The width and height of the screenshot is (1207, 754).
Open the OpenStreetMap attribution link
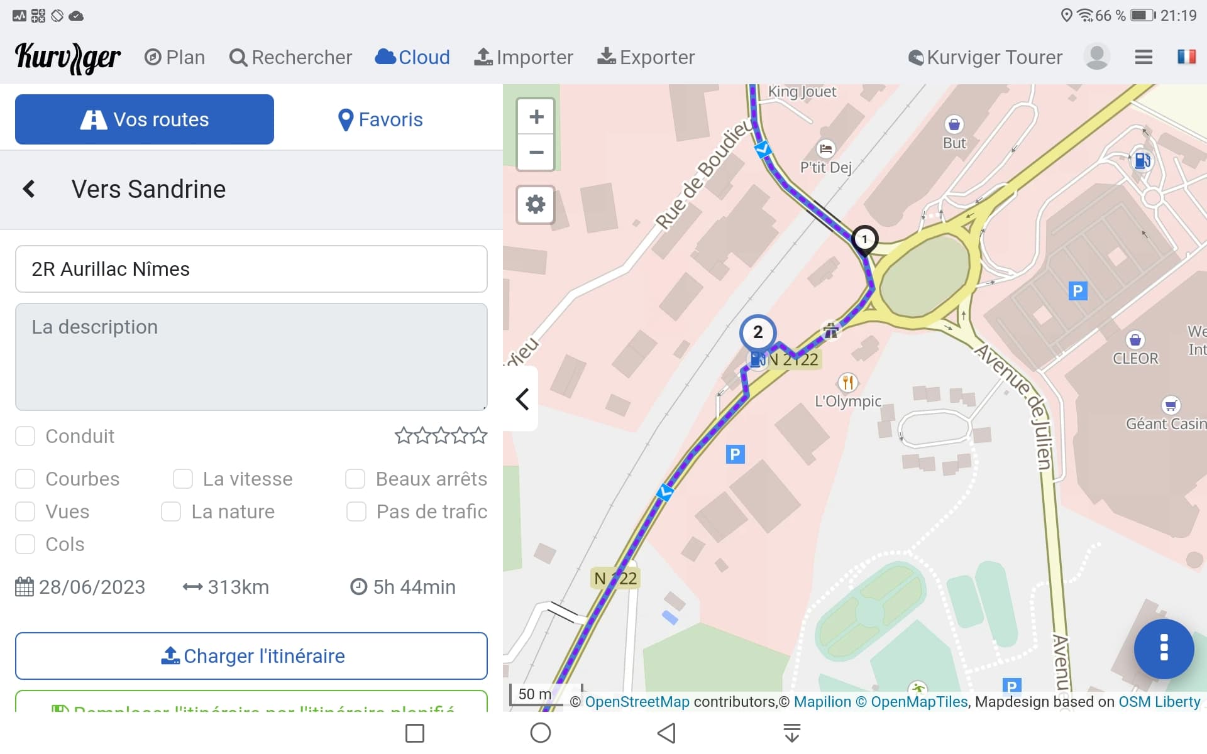(x=637, y=702)
